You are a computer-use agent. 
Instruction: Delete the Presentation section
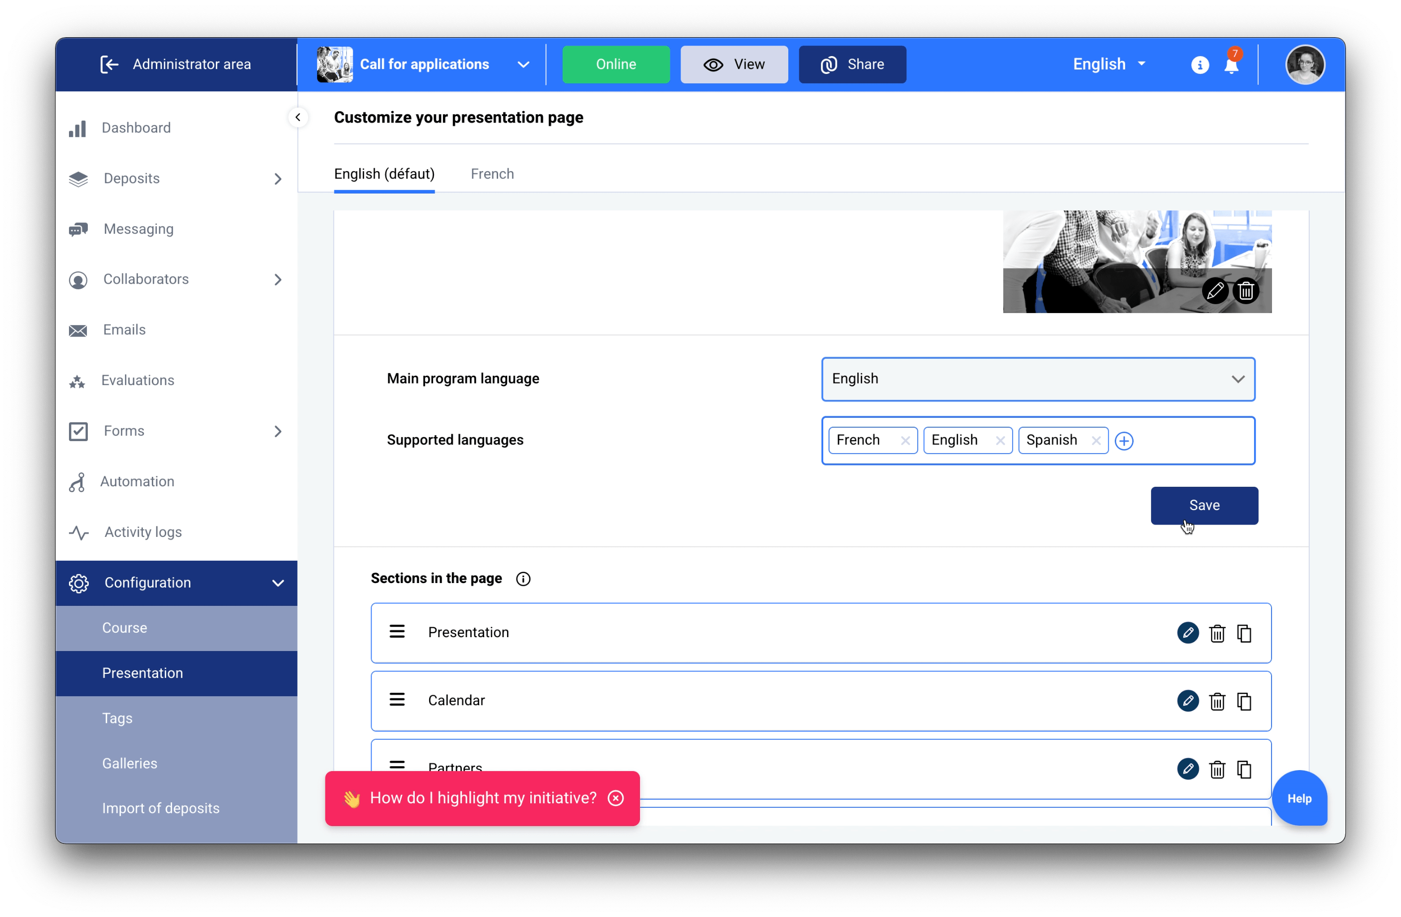pos(1217,633)
